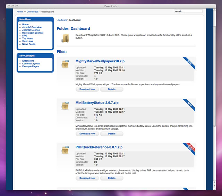The width and height of the screenshot is (222, 196).
Task: Click the Dashboard folder icon
Action: point(65,38)
